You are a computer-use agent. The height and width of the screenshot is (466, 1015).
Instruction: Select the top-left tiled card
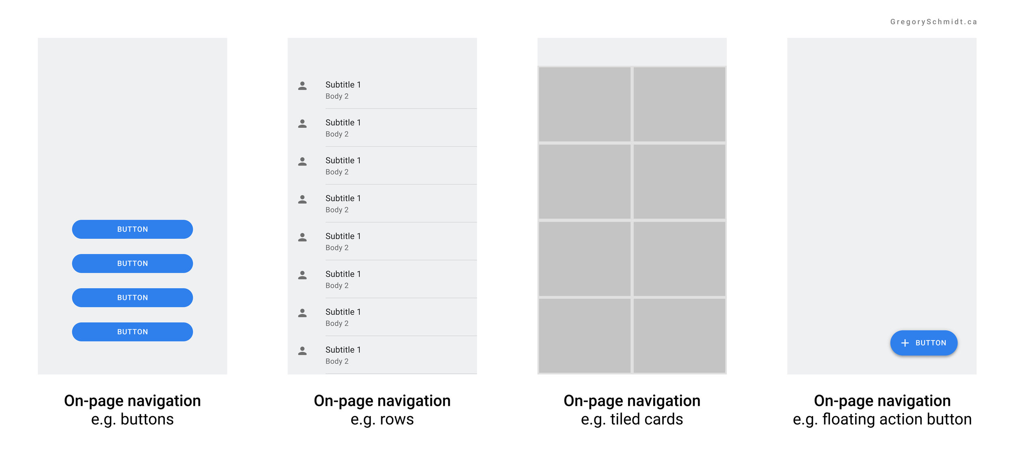585,104
